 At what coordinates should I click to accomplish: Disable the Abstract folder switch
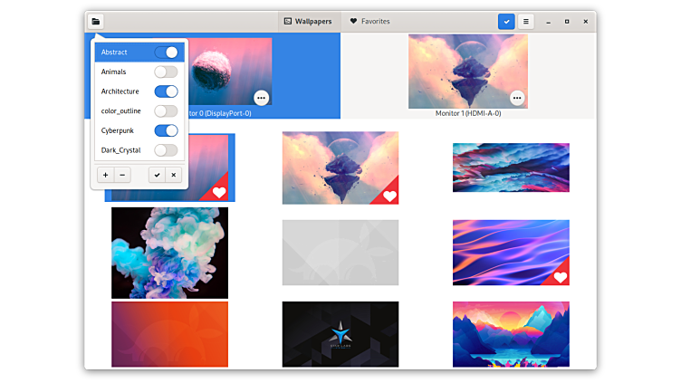tap(166, 53)
